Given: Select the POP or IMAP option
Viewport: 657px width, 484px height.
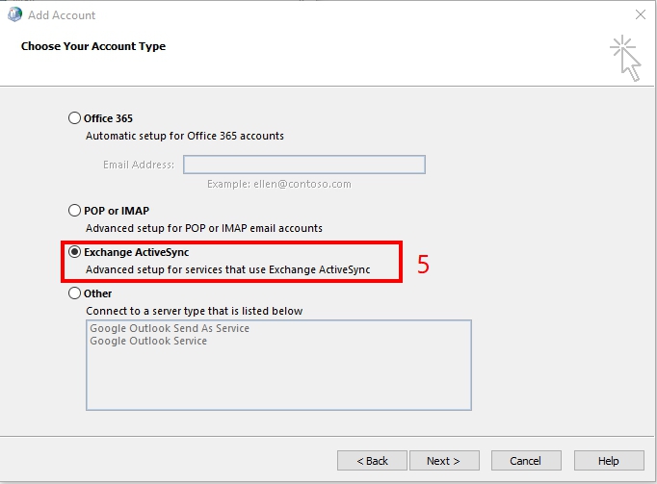Looking at the screenshot, I should [74, 210].
